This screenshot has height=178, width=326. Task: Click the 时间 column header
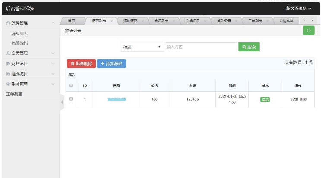[232, 86]
